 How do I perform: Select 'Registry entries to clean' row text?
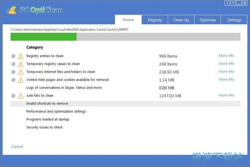45,56
